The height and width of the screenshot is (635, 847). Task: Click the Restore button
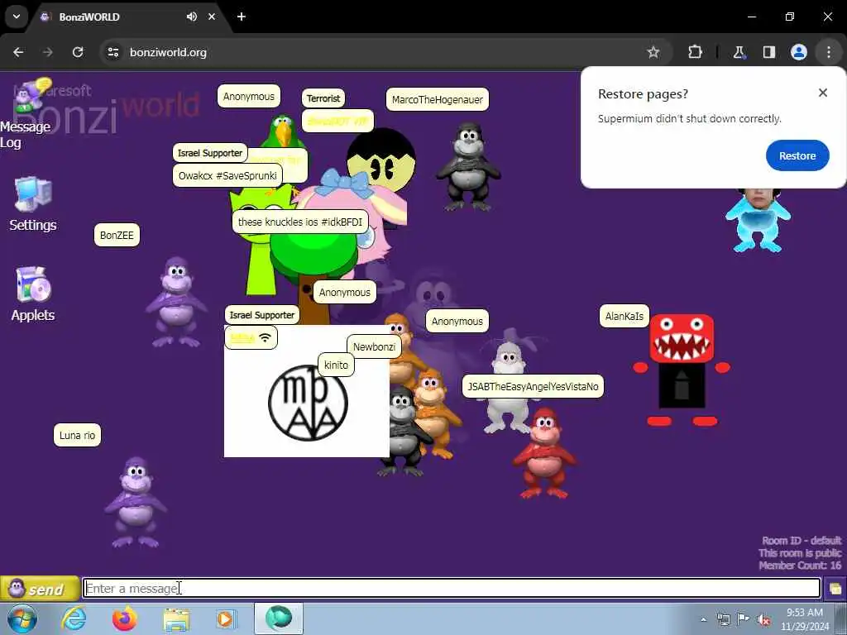click(797, 155)
